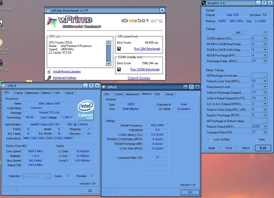Open the Write to Read Delayed (tWTR) dropdown

pyautogui.click(x=265, y=98)
